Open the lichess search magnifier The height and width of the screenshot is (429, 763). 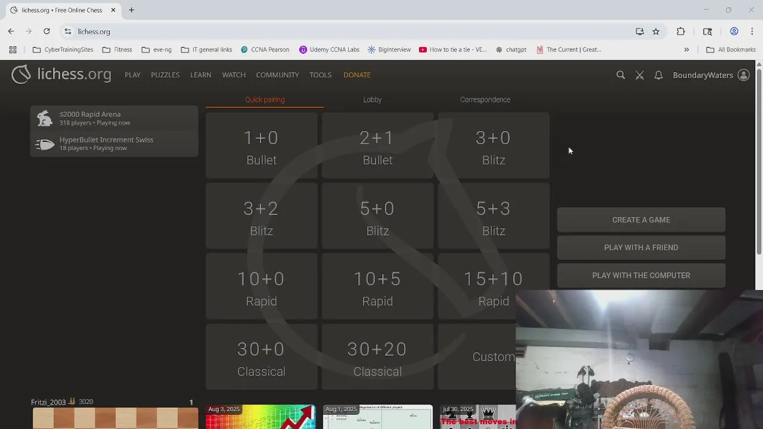[x=621, y=75]
